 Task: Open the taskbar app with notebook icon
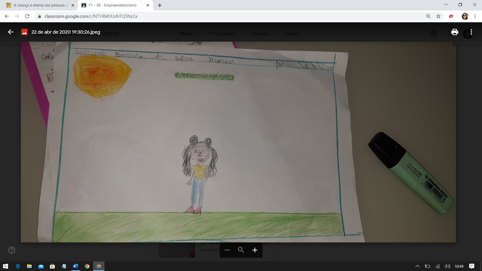[64, 266]
